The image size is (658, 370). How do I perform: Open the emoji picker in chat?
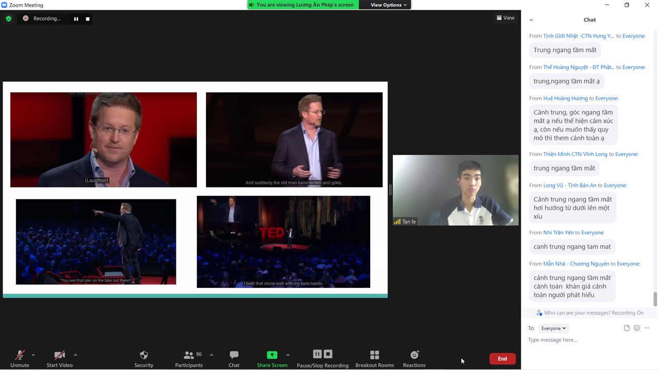pyautogui.click(x=637, y=328)
